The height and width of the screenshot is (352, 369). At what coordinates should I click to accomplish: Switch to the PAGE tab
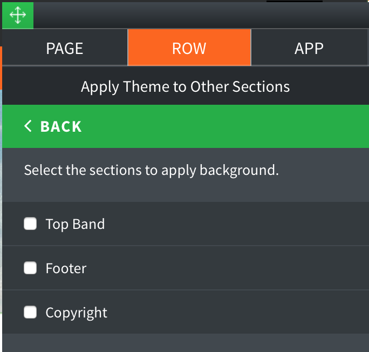65,48
